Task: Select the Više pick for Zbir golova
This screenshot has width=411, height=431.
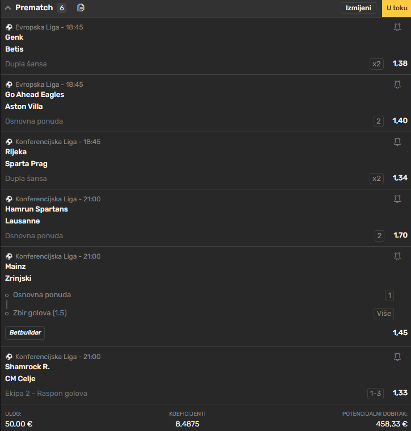Action: [x=384, y=314]
